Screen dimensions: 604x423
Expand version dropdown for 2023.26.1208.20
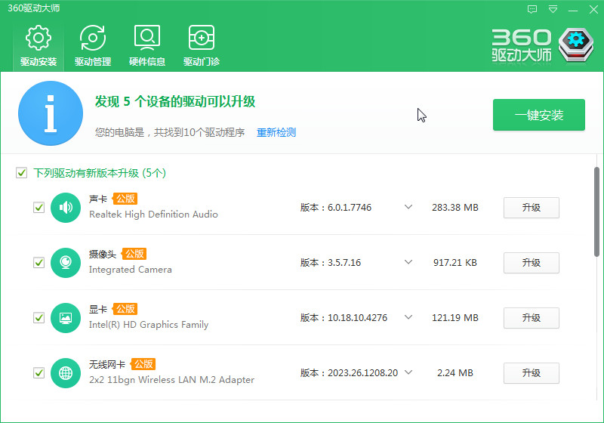(x=408, y=372)
